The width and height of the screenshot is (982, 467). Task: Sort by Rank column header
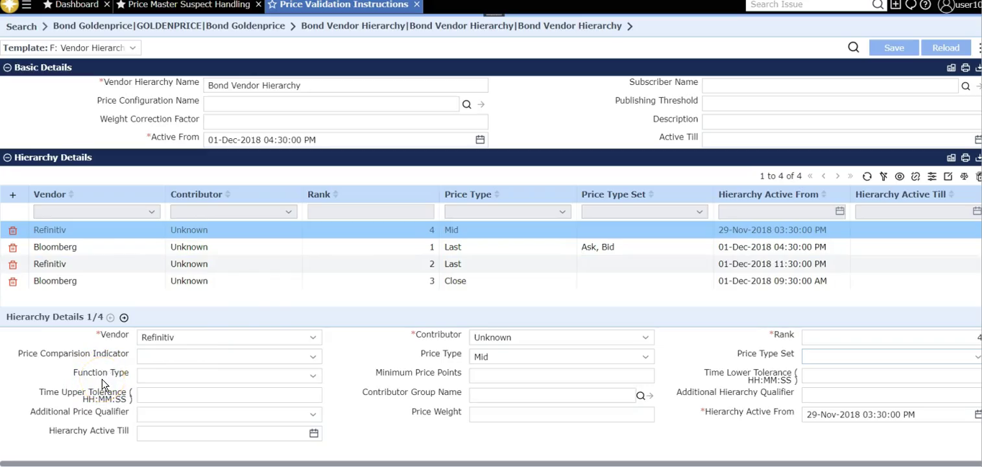[x=318, y=195]
